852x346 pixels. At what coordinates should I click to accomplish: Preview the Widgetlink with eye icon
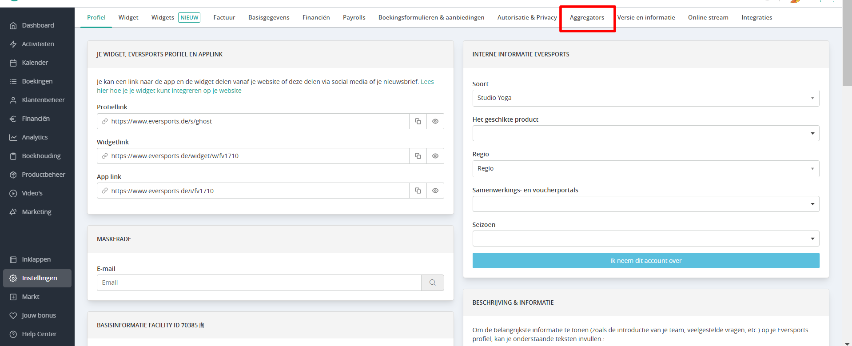[435, 156]
